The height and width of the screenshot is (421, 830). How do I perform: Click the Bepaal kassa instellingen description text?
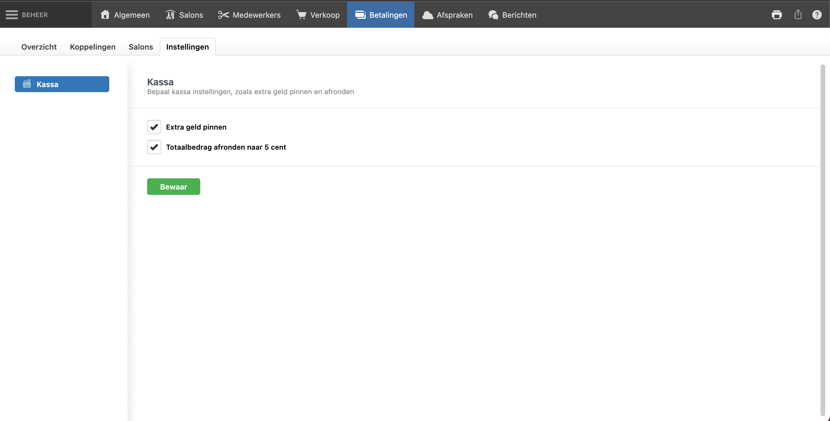(250, 92)
